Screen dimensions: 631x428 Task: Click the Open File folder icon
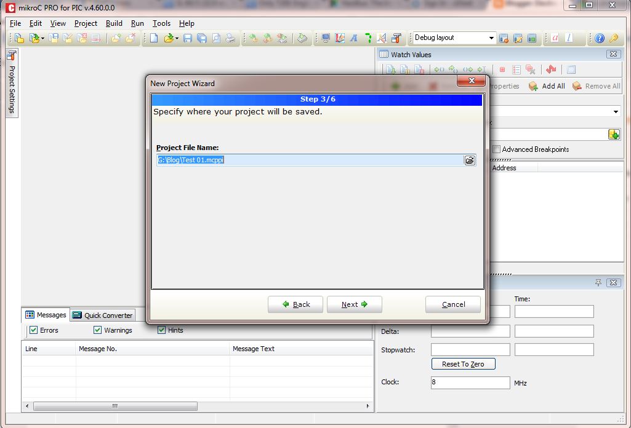[x=169, y=38]
